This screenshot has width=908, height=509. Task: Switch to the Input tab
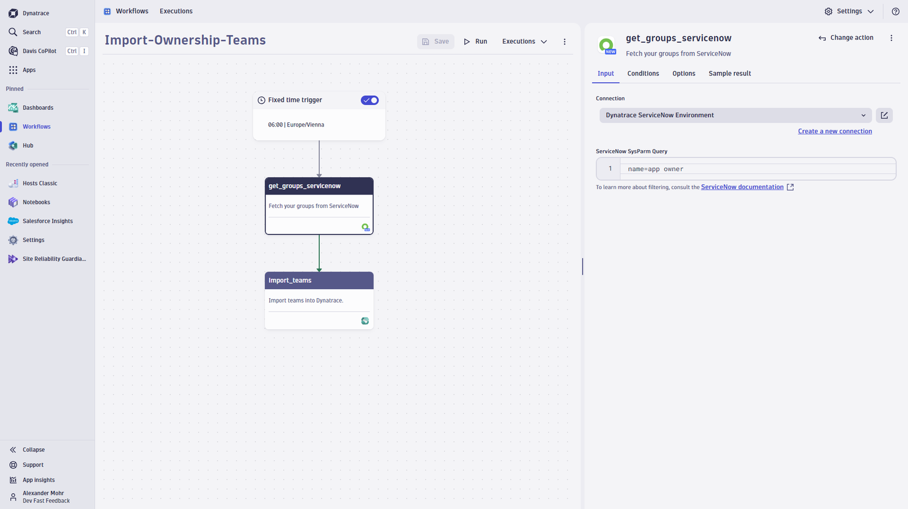(x=606, y=74)
